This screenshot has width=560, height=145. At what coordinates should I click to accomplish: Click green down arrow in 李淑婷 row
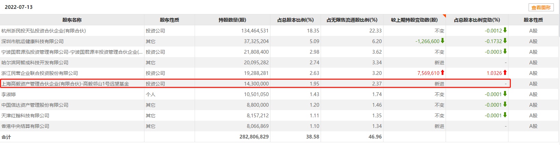click(x=505, y=94)
